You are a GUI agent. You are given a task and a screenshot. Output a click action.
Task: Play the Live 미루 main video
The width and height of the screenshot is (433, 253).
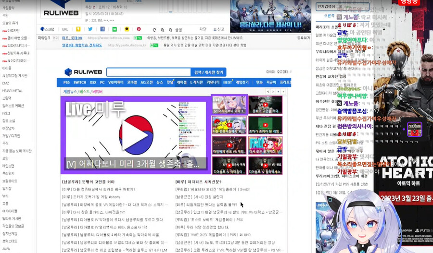[136, 135]
